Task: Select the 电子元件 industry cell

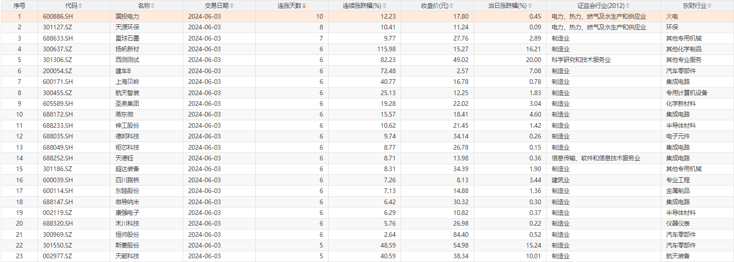Action: (x=697, y=136)
